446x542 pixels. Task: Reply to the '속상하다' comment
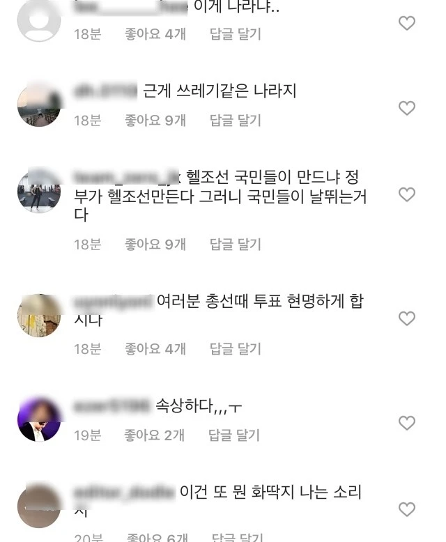click(234, 435)
